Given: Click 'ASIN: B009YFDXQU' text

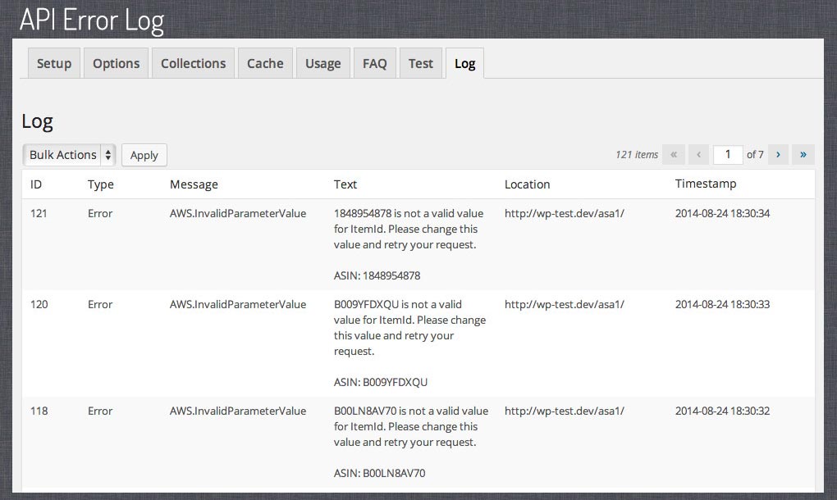Looking at the screenshot, I should point(381,382).
